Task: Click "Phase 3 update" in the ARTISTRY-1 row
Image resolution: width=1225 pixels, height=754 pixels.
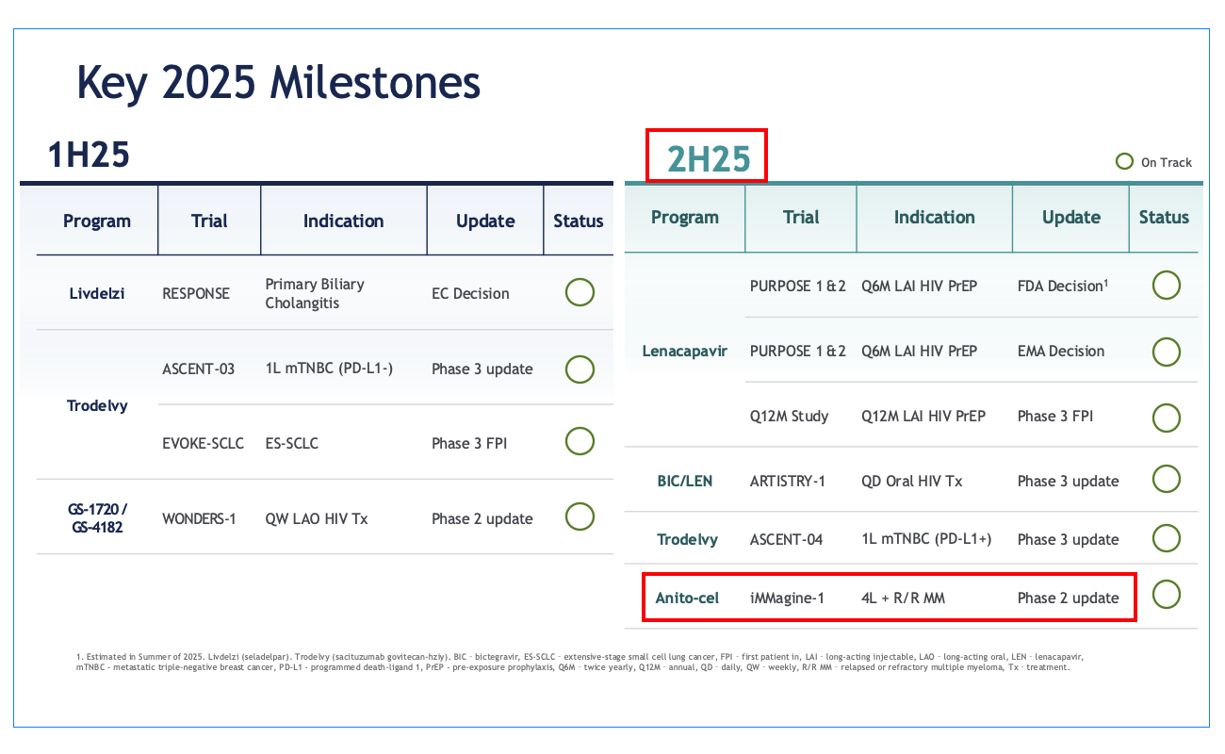Action: tap(1069, 481)
